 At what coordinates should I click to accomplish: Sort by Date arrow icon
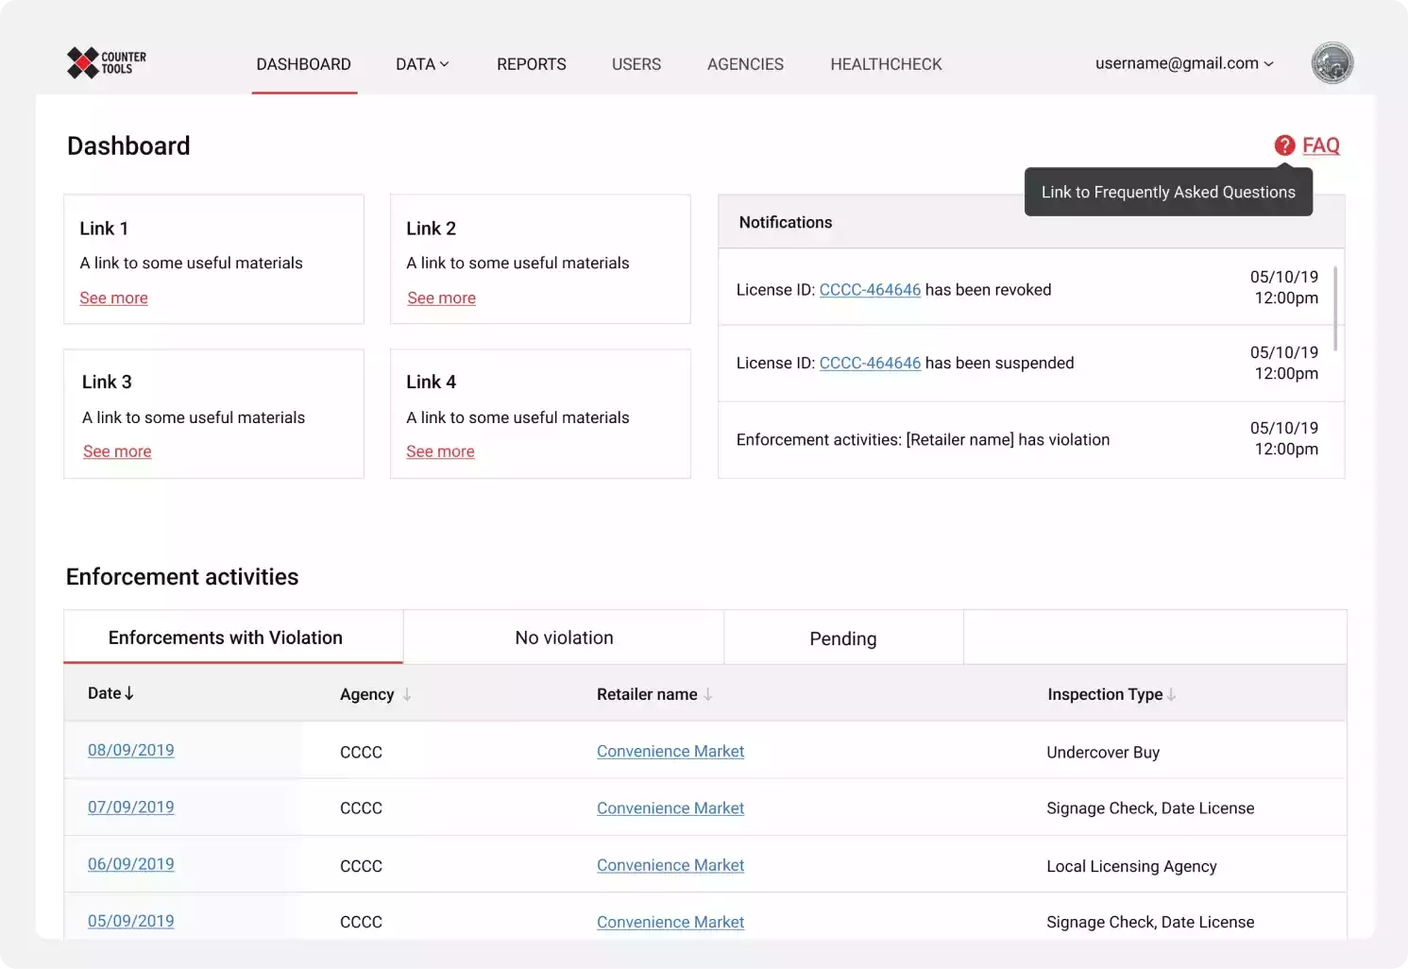(129, 693)
